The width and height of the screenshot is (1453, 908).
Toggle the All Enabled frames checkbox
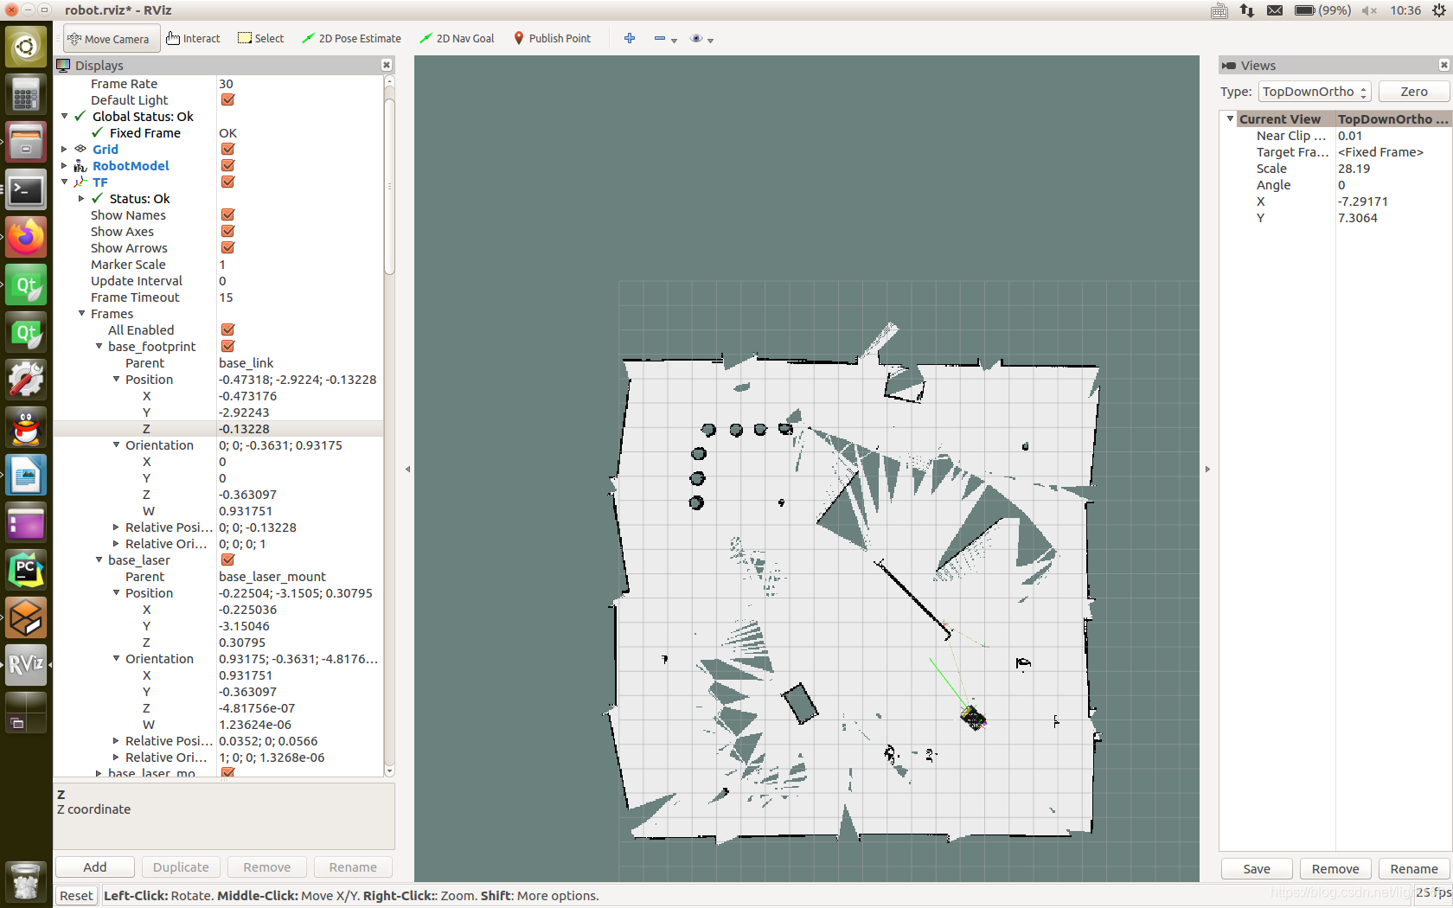pyautogui.click(x=228, y=330)
